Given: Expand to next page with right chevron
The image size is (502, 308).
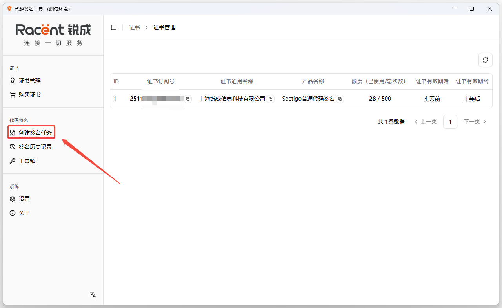Looking at the screenshot, I should coord(485,121).
